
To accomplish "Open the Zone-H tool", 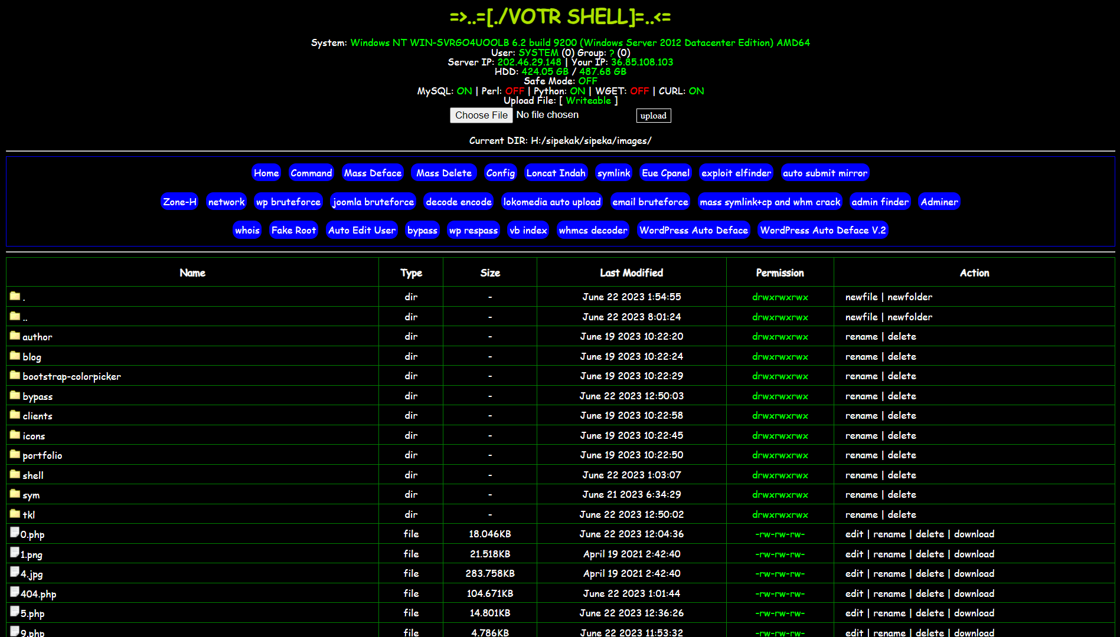I will pyautogui.click(x=179, y=202).
